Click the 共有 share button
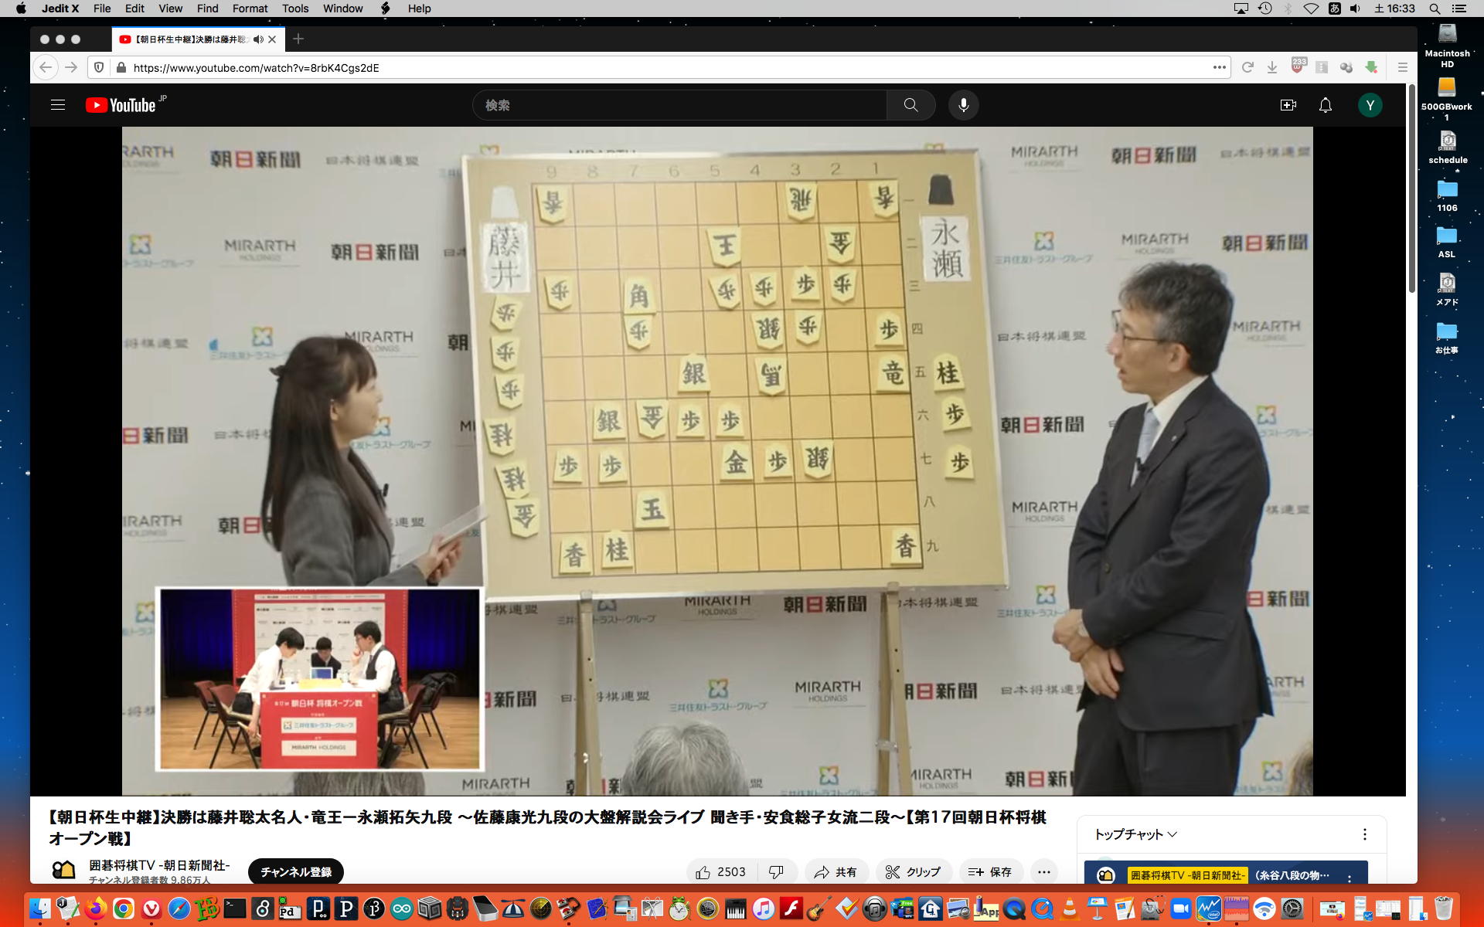This screenshot has width=1484, height=927. 836,872
